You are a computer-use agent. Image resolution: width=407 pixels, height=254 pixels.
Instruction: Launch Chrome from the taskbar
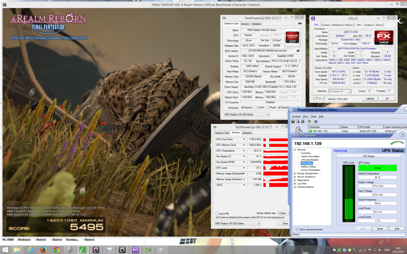56,250
